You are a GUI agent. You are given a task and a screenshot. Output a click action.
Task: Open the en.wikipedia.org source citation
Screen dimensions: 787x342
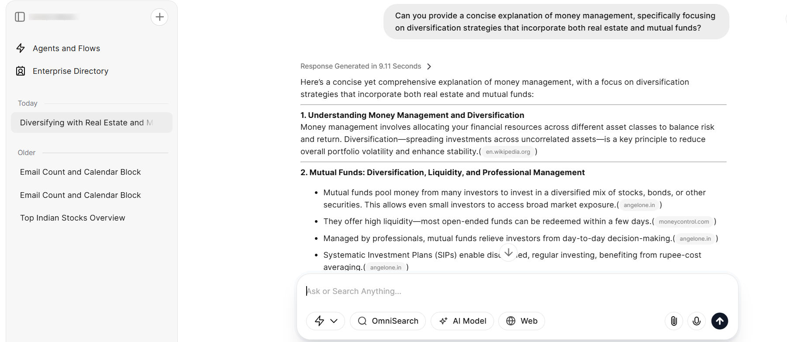click(x=508, y=152)
